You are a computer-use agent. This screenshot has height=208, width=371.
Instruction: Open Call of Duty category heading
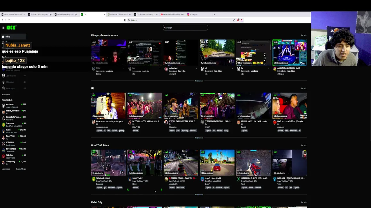pyautogui.click(x=97, y=202)
